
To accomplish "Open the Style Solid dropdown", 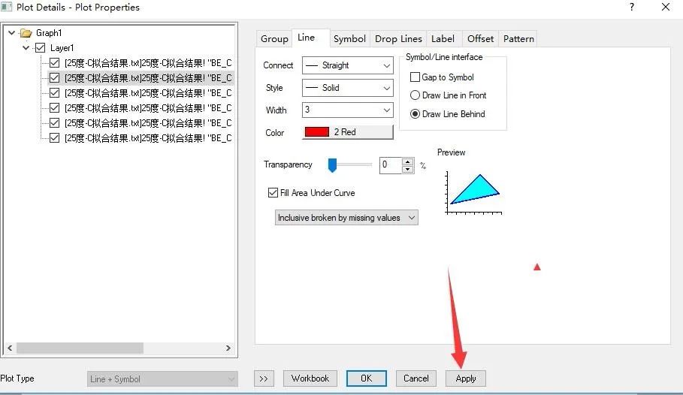I will [x=348, y=88].
